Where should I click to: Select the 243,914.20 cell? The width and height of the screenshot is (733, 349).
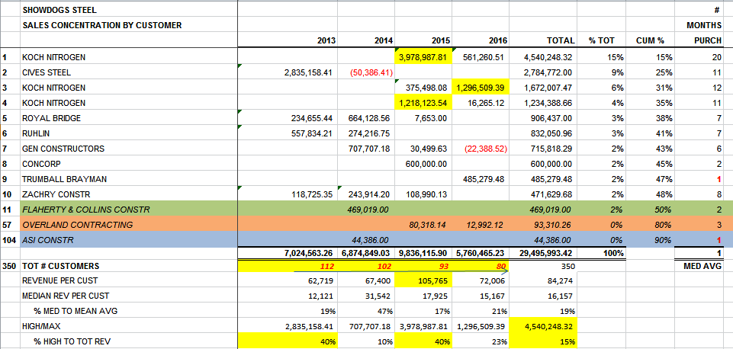coord(366,194)
